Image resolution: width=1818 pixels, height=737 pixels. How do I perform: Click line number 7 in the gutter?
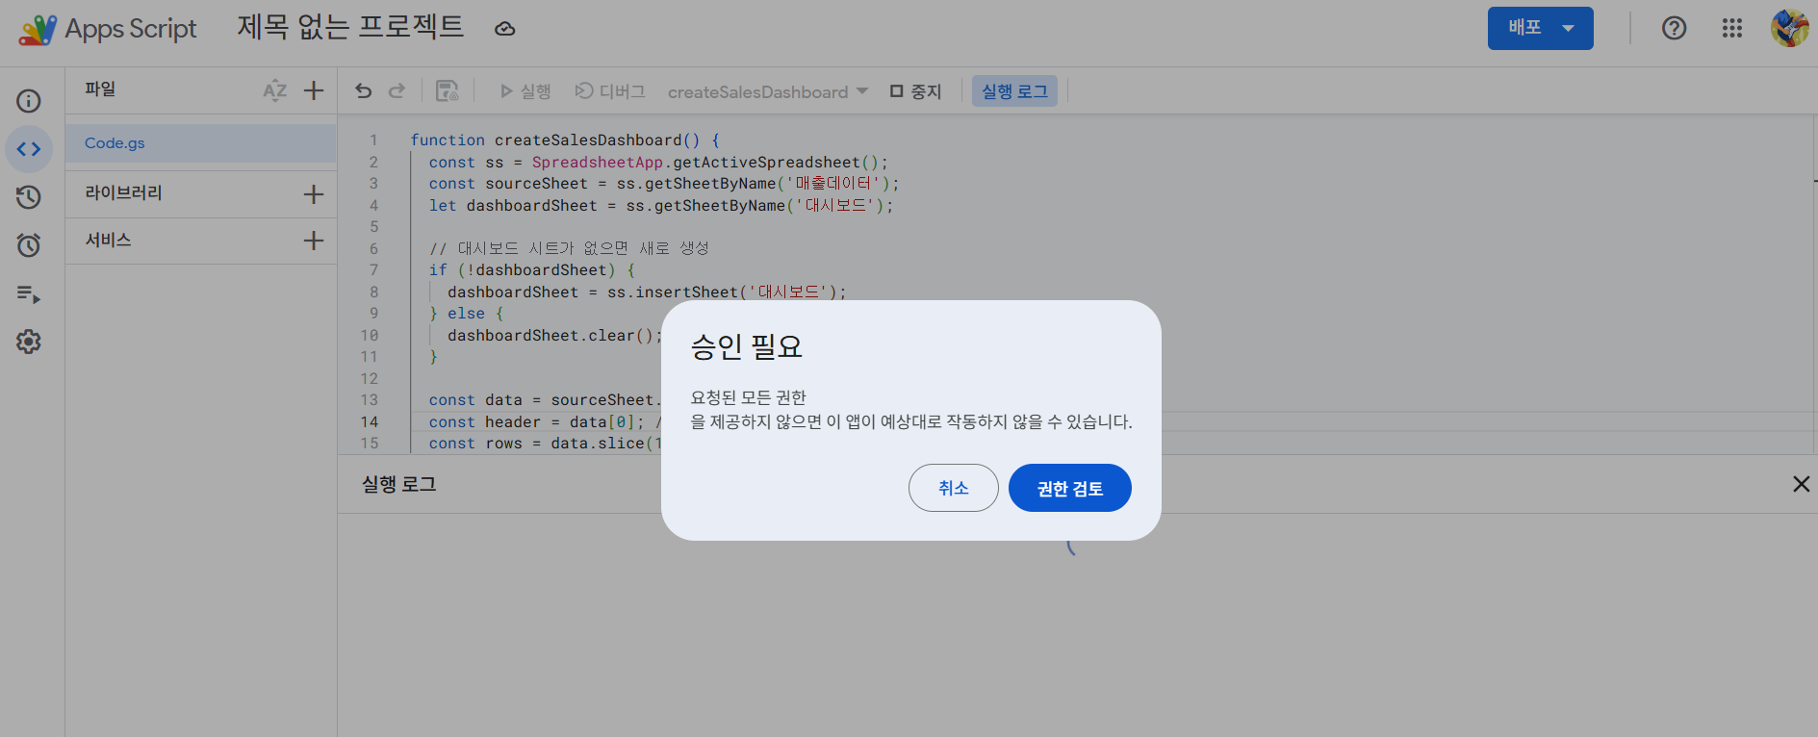point(373,270)
